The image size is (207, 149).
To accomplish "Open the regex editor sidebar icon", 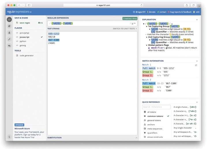I will 9,20.
